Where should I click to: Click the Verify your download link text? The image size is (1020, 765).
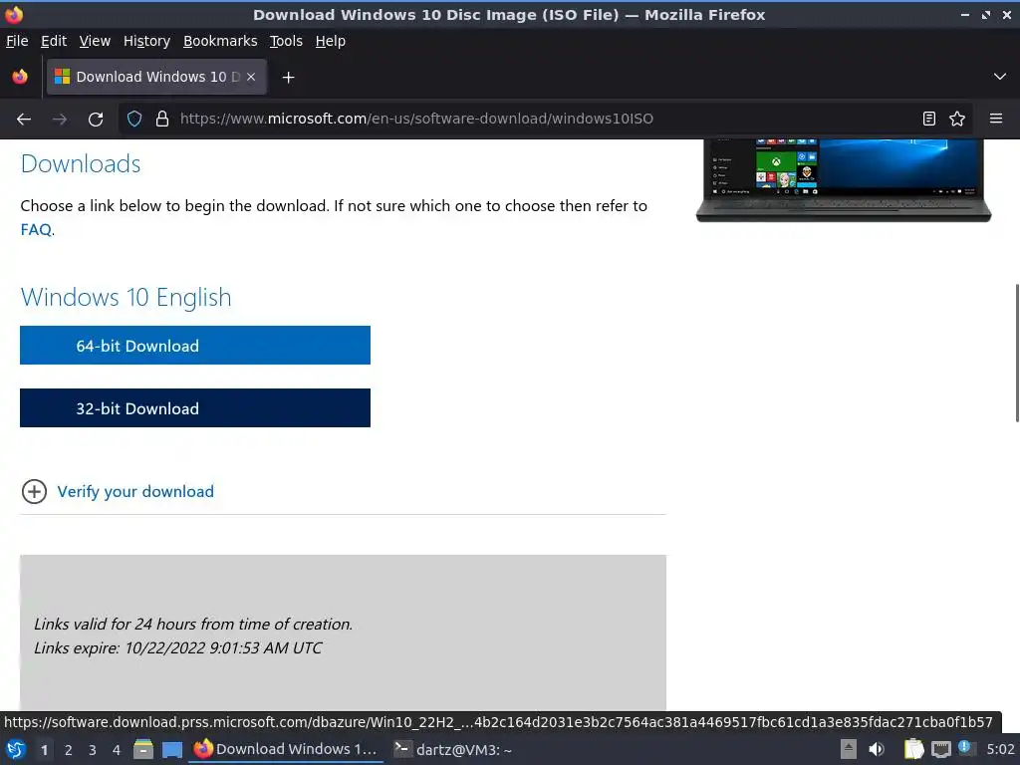[135, 492]
